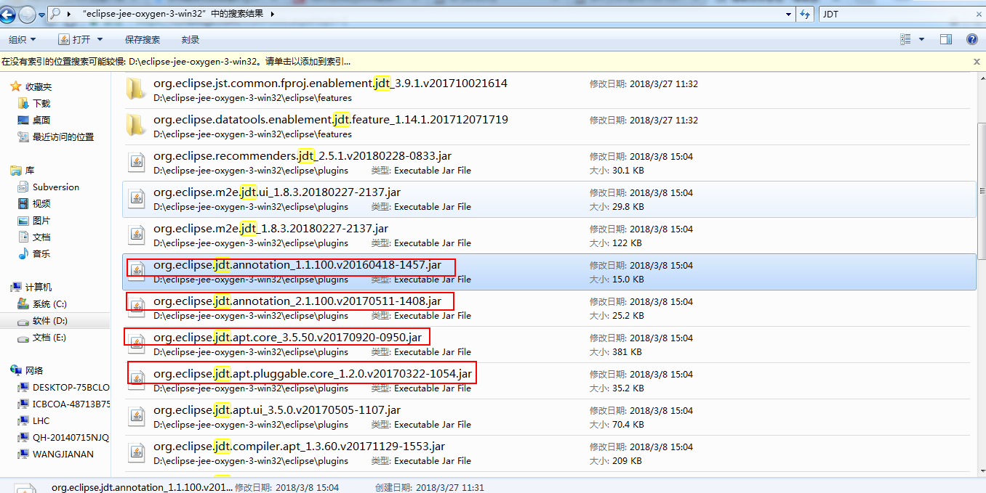
Task: Click the breadcrumb arrow after search results
Action: point(272,14)
